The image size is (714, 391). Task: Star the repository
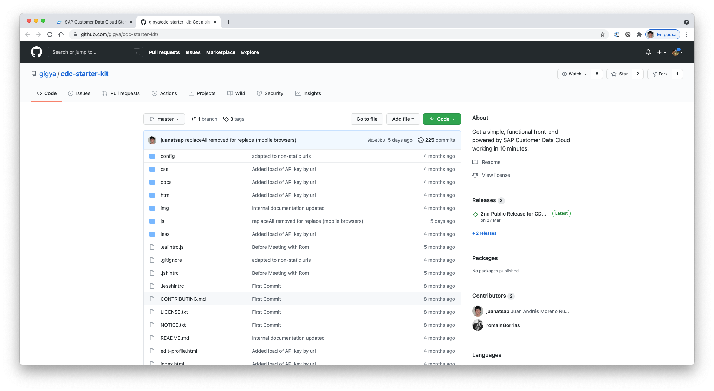pos(619,74)
